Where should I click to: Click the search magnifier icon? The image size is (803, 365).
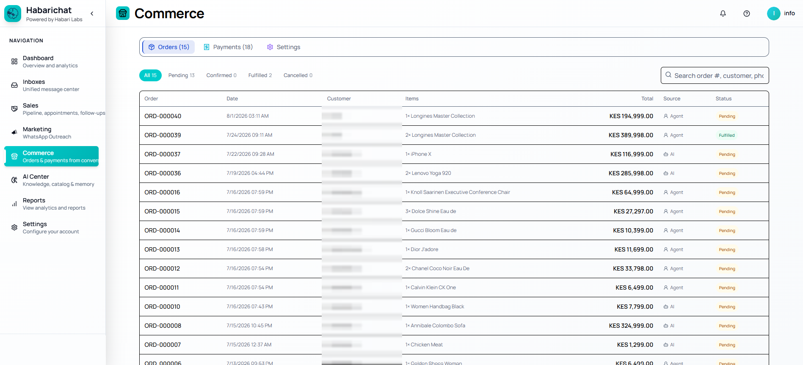(x=668, y=75)
